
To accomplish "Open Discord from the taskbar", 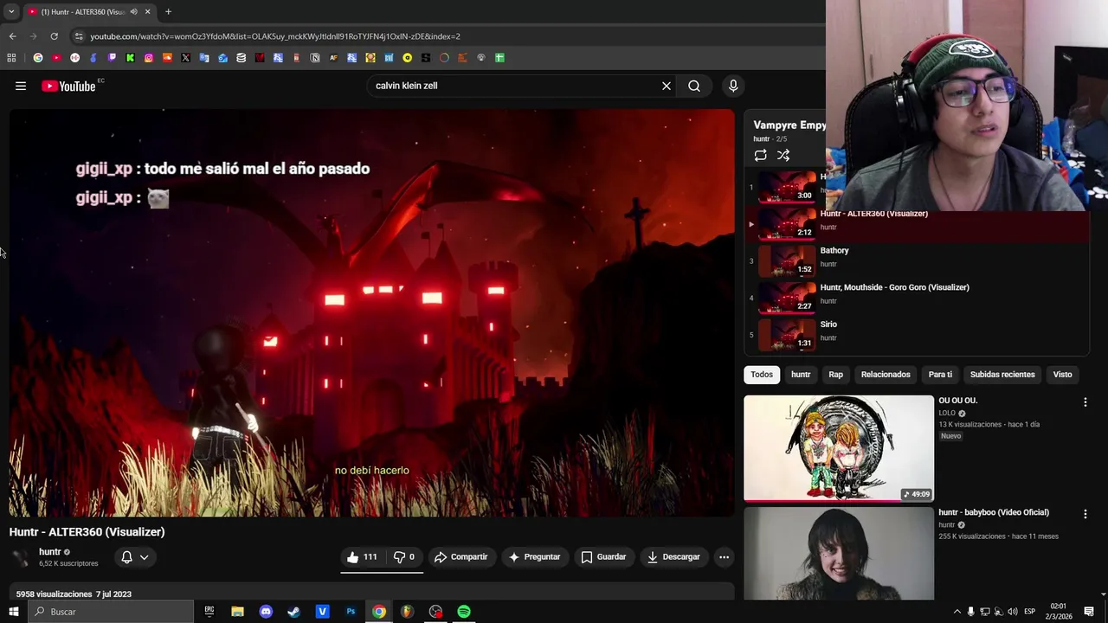I will coord(266,612).
